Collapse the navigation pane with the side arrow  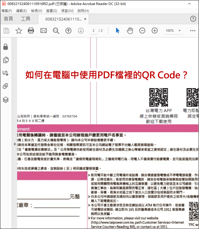pyautogui.click(x=14, y=144)
